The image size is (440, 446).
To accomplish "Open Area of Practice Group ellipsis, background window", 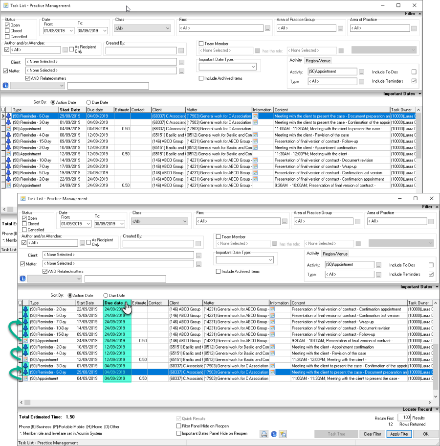I will [x=340, y=28].
